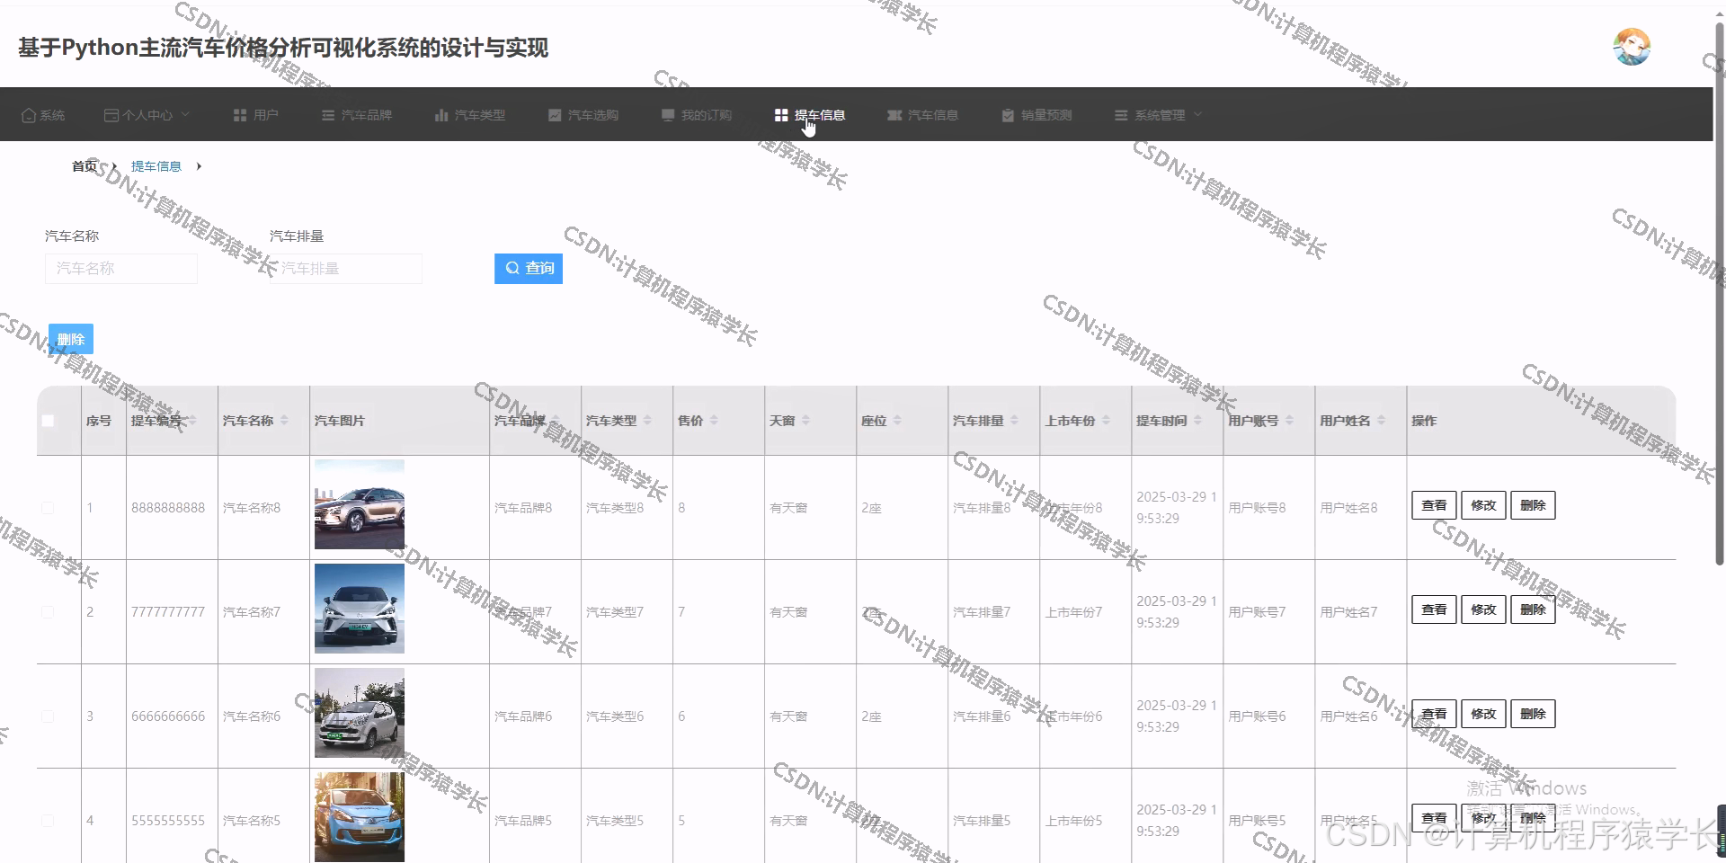The height and width of the screenshot is (863, 1726).
Task: Sort table by 汽车品牌 column arrows
Action: click(x=556, y=421)
